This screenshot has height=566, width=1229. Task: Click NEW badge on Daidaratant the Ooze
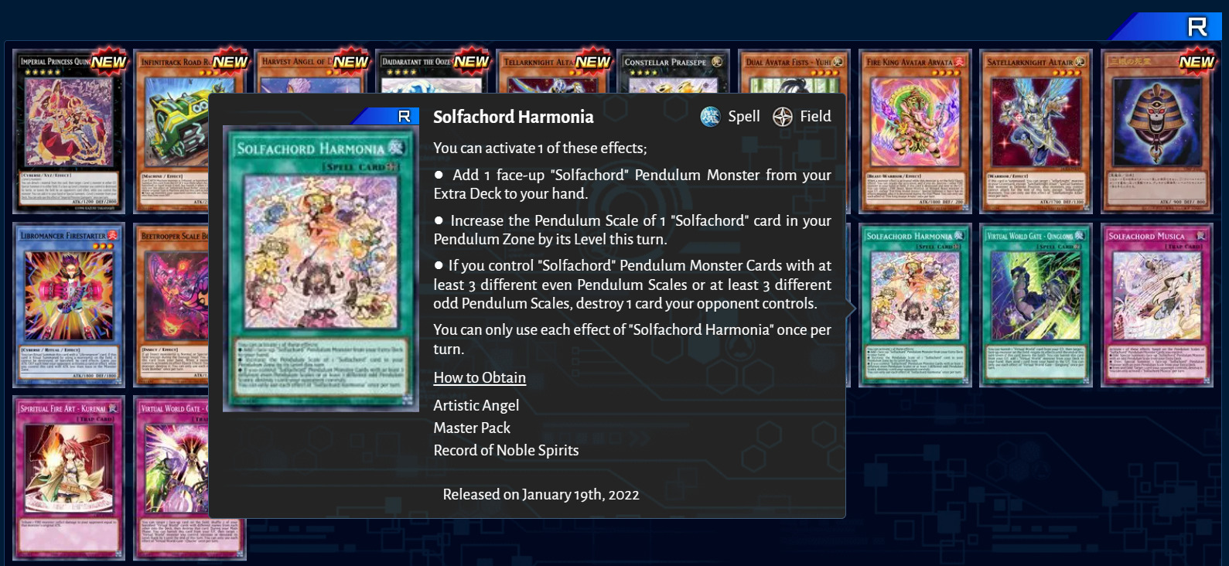(471, 62)
